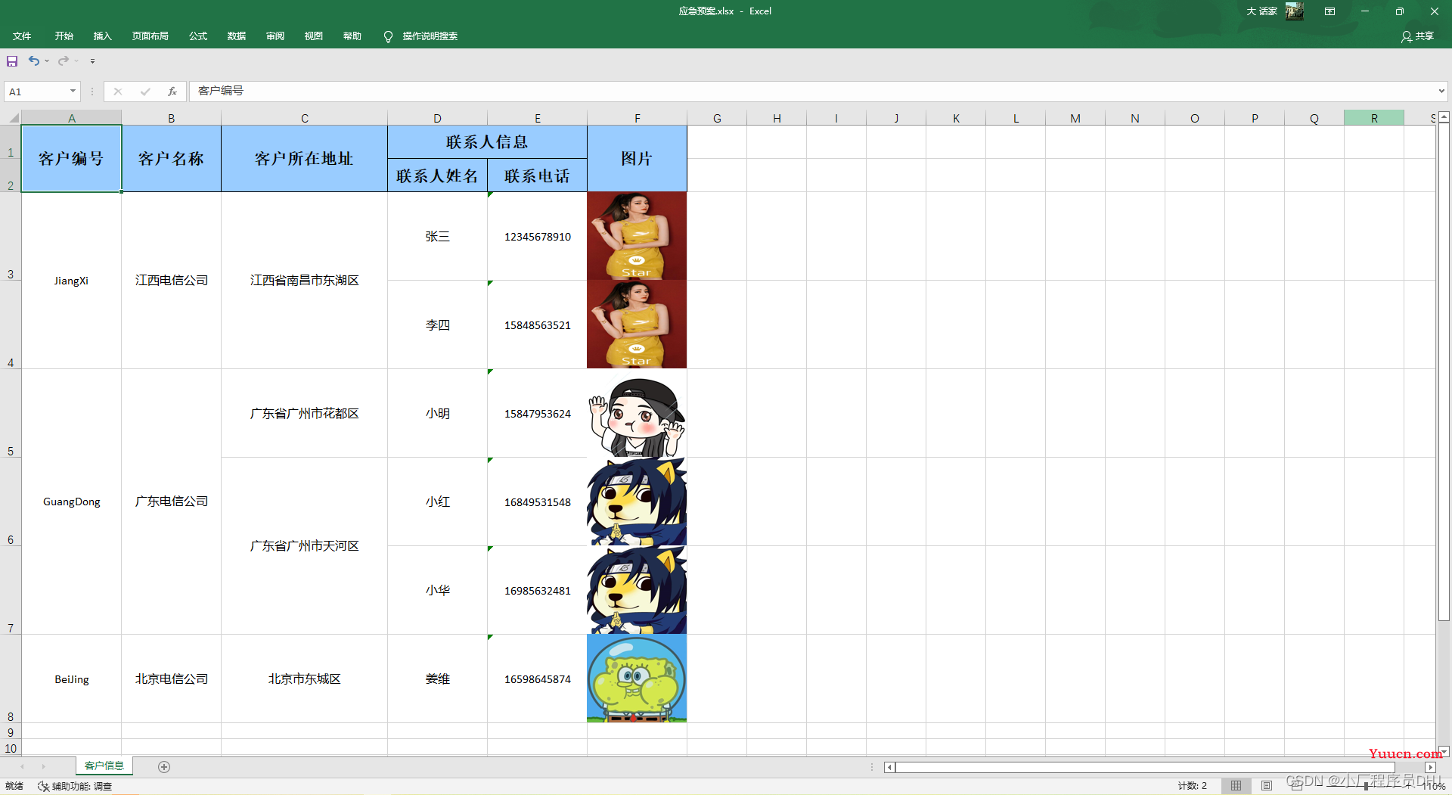This screenshot has width=1452, height=795.
Task: Switch to the 审阅 ribbon tab
Action: pos(275,36)
